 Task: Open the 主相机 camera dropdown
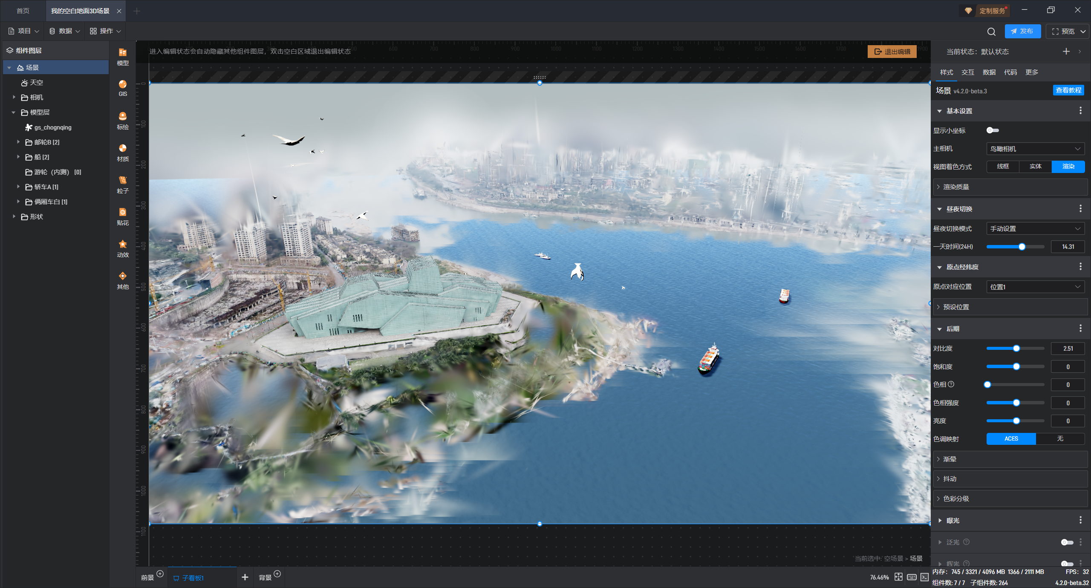1035,149
